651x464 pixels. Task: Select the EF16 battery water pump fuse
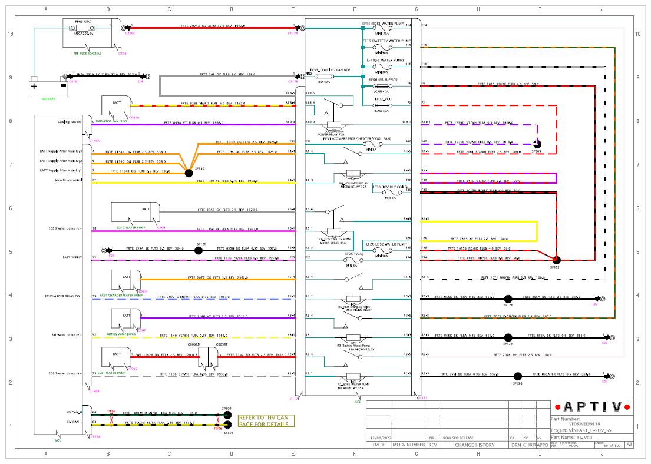tap(382, 48)
